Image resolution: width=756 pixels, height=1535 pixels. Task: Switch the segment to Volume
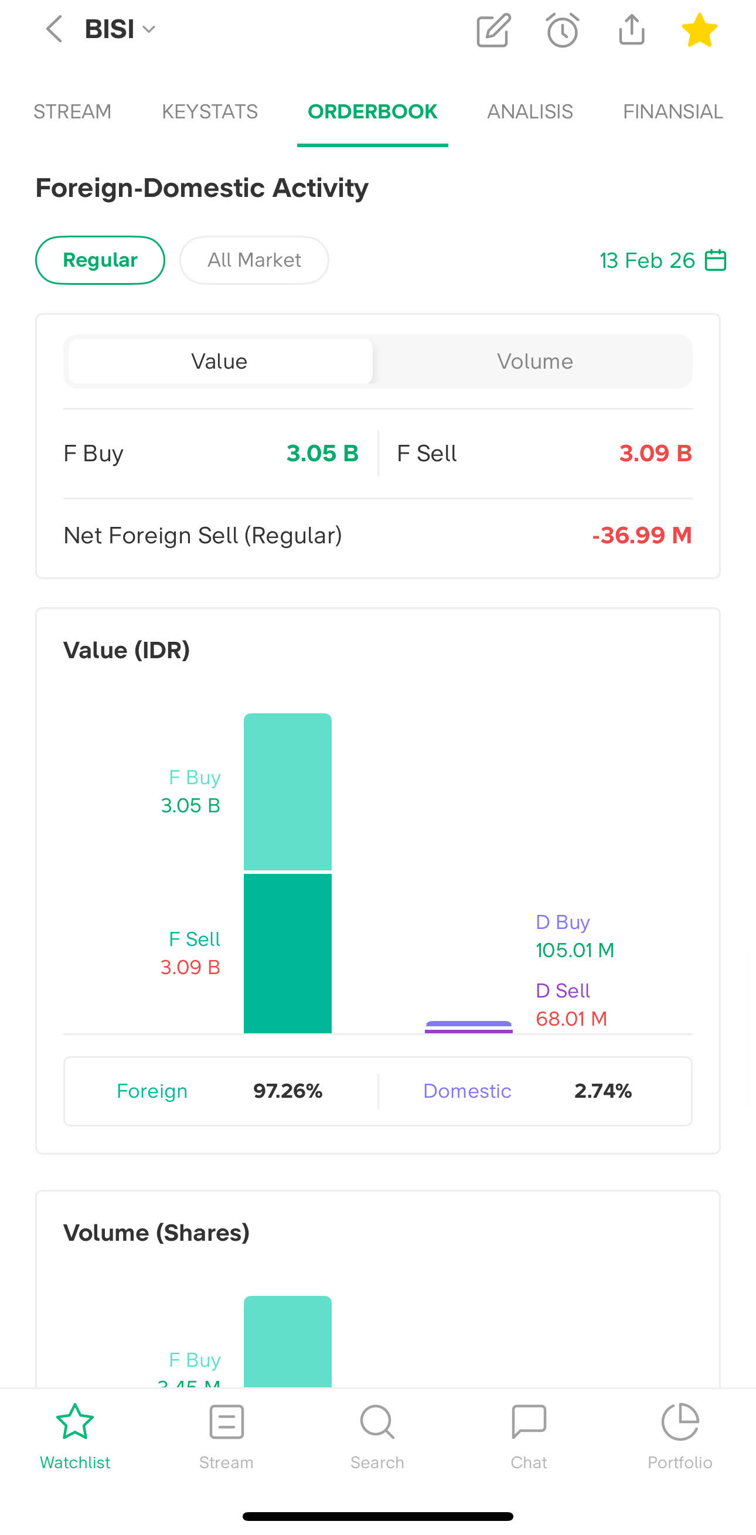pos(534,361)
